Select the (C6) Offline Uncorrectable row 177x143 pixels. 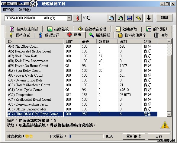[82, 109]
